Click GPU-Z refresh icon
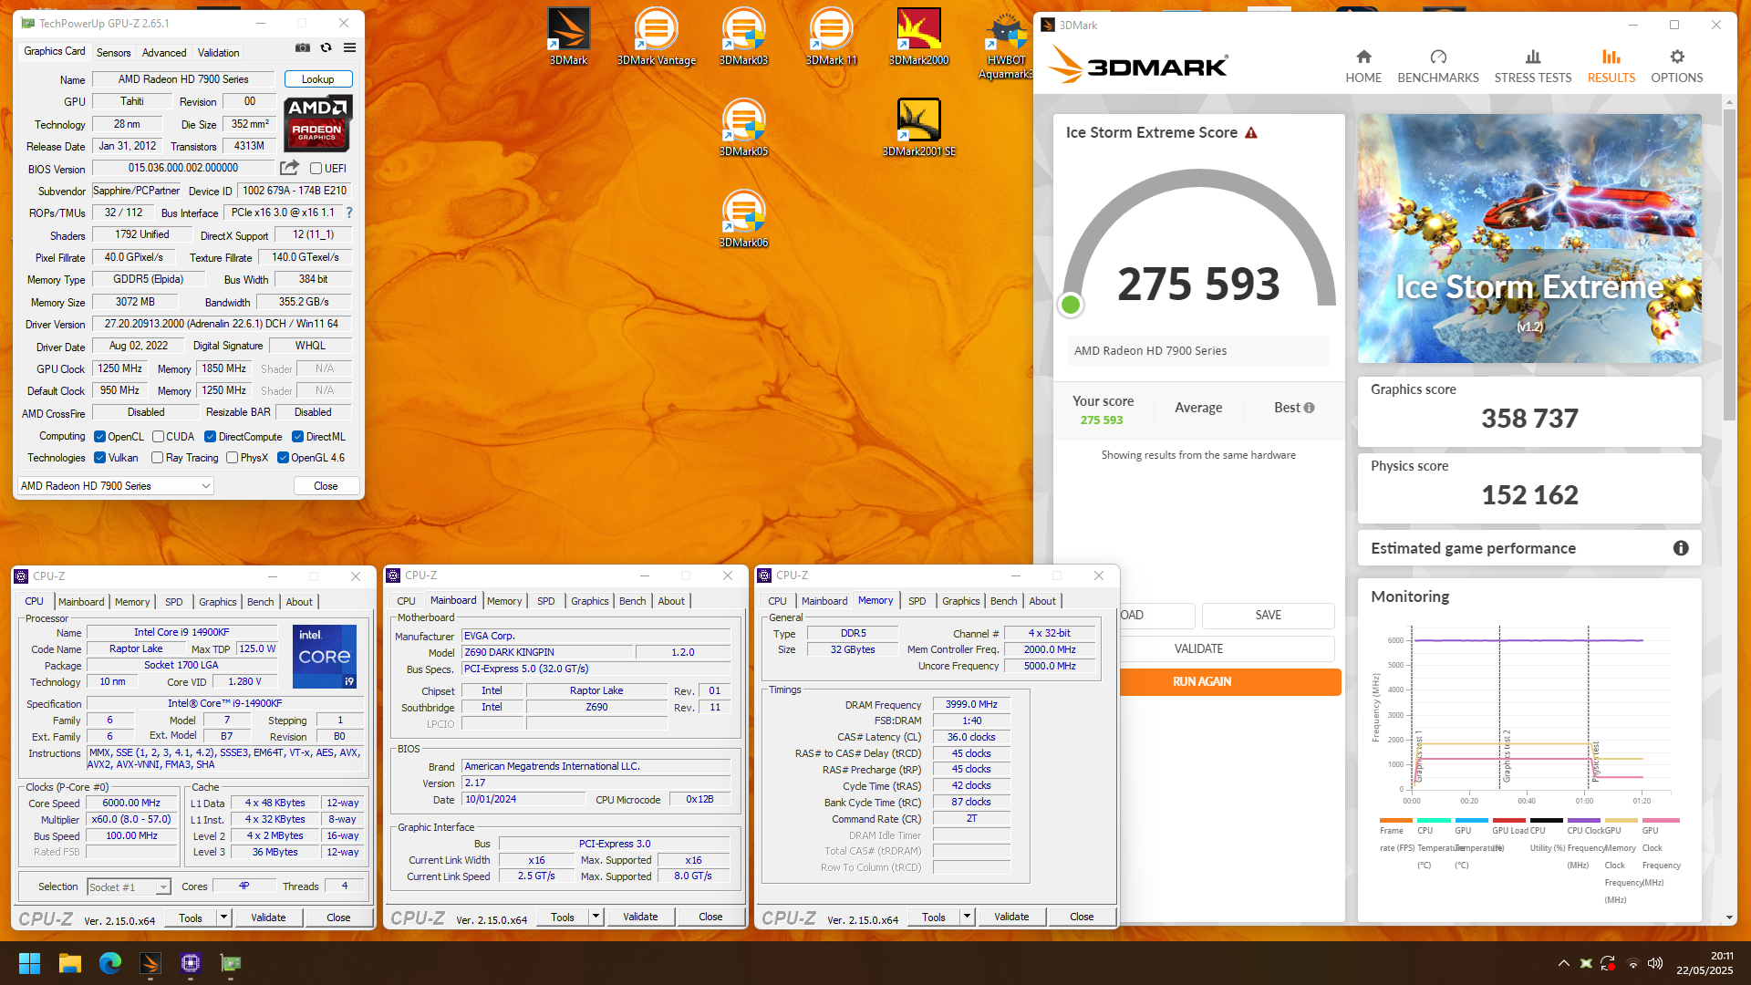1751x985 pixels. tap(326, 47)
